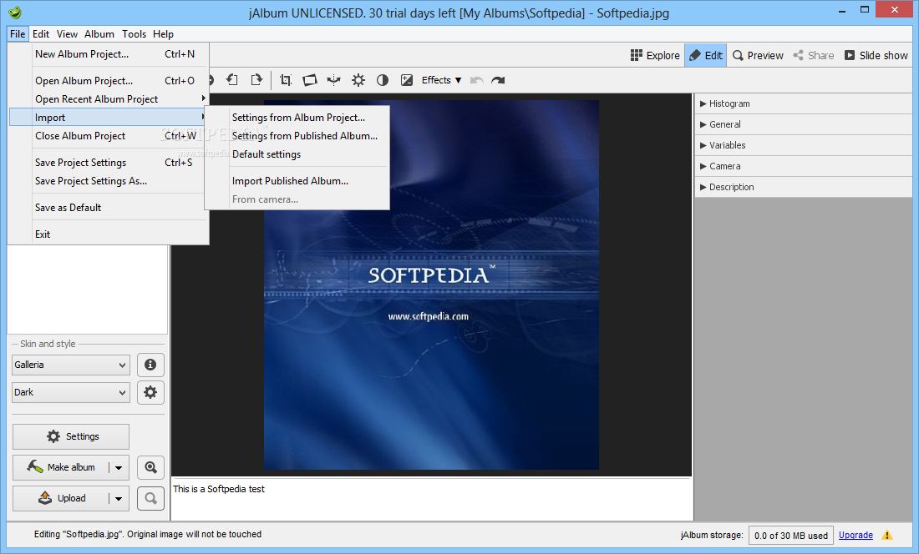The width and height of the screenshot is (919, 554).
Task: Choose Settings from Published Album...
Action: 297,136
